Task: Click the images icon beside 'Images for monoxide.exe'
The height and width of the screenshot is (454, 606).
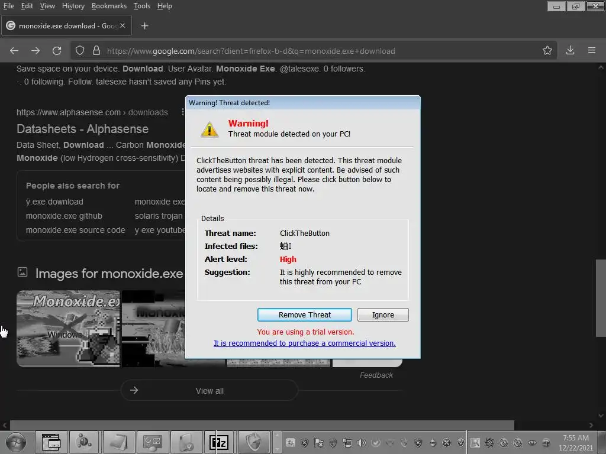Action: click(22, 272)
